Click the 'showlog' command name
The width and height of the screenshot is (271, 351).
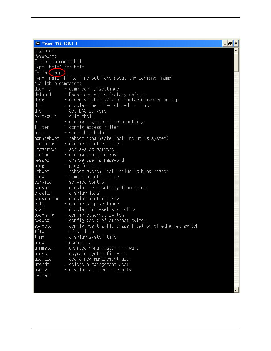click(43, 193)
